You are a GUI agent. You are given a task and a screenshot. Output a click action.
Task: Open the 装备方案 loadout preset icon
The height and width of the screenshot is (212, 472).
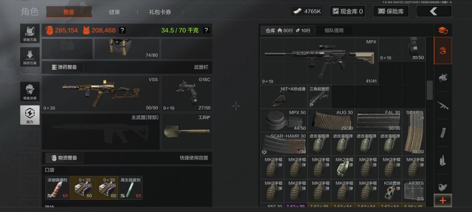tap(30, 33)
